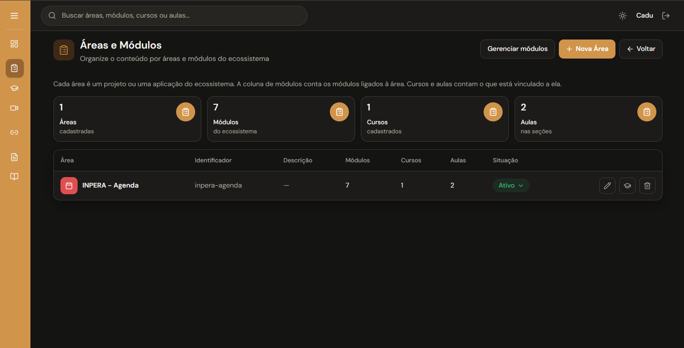Create a new area with Nova Área
Viewport: 684px width, 348px height.
587,49
